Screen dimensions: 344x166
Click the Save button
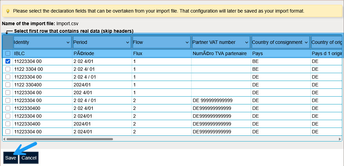(x=11, y=158)
